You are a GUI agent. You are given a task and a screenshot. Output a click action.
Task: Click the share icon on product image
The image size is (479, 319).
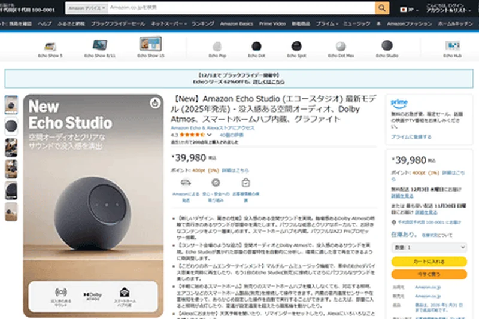click(155, 103)
